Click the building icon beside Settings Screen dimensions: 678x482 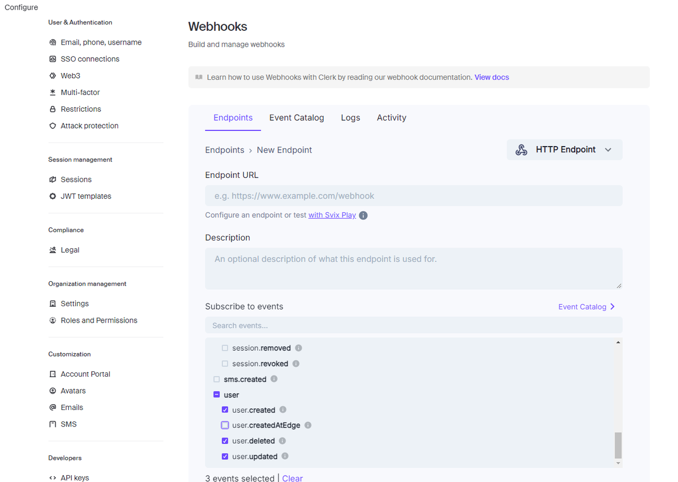tap(52, 304)
